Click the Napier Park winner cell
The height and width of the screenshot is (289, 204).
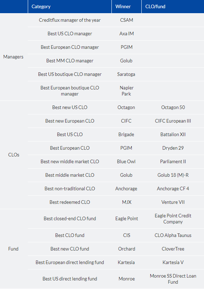(126, 91)
